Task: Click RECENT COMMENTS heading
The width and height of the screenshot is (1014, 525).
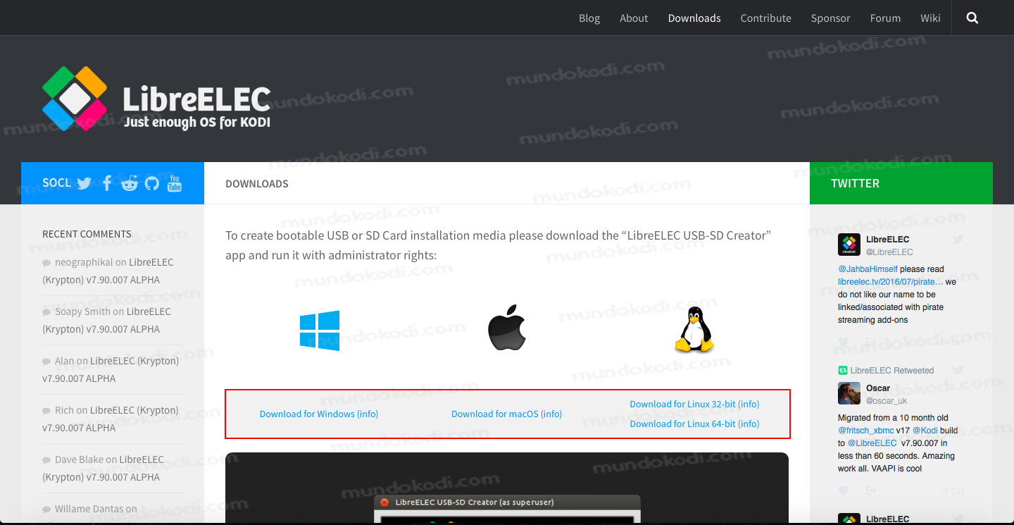Action: point(87,234)
